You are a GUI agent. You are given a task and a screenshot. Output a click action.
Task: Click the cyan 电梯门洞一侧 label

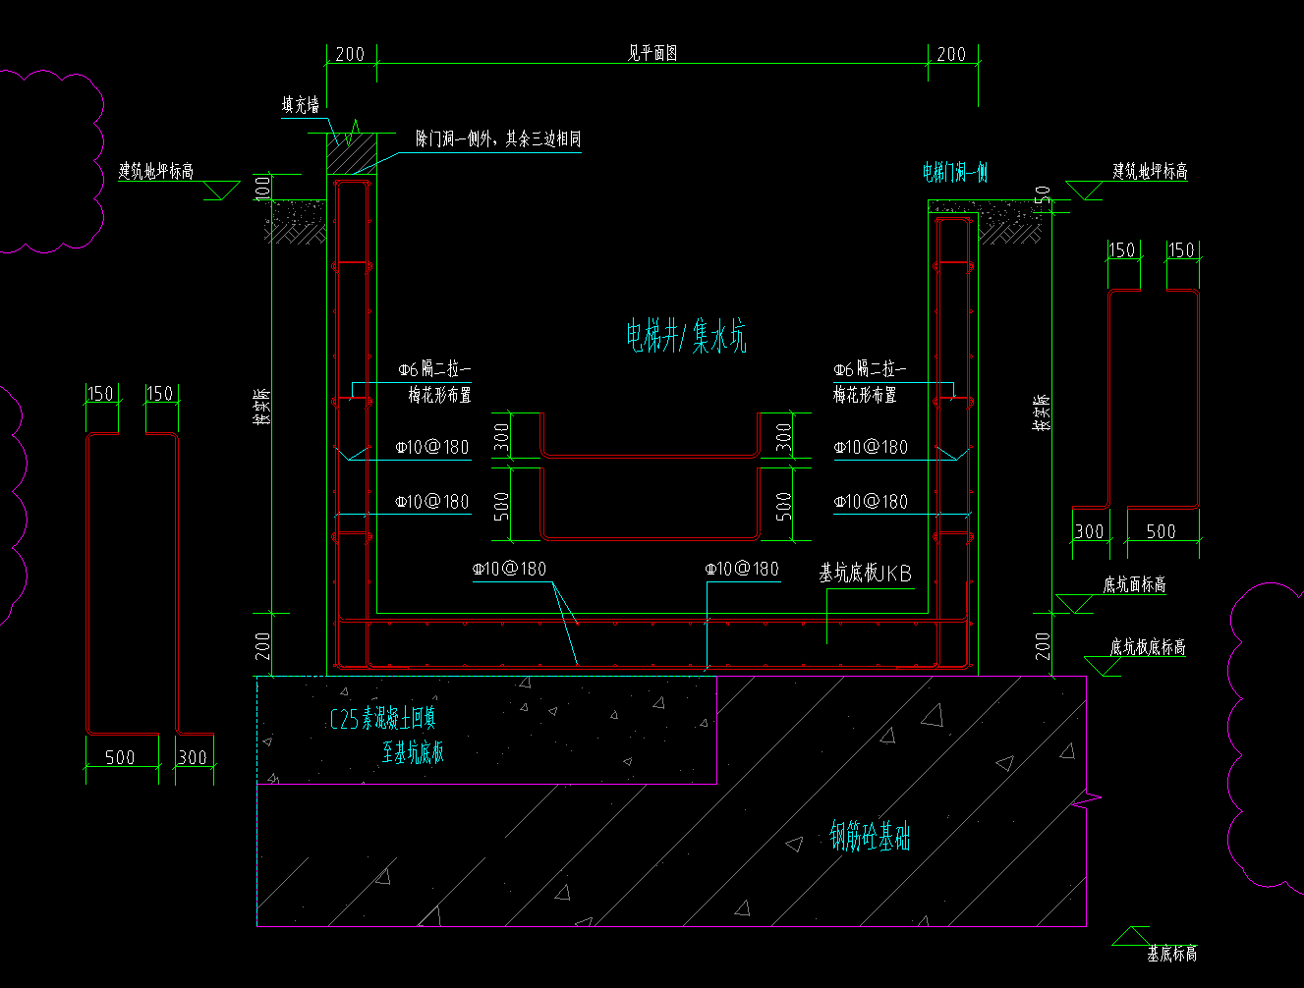click(x=954, y=173)
